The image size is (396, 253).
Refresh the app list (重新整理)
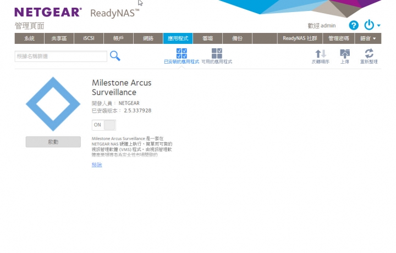[x=369, y=57]
